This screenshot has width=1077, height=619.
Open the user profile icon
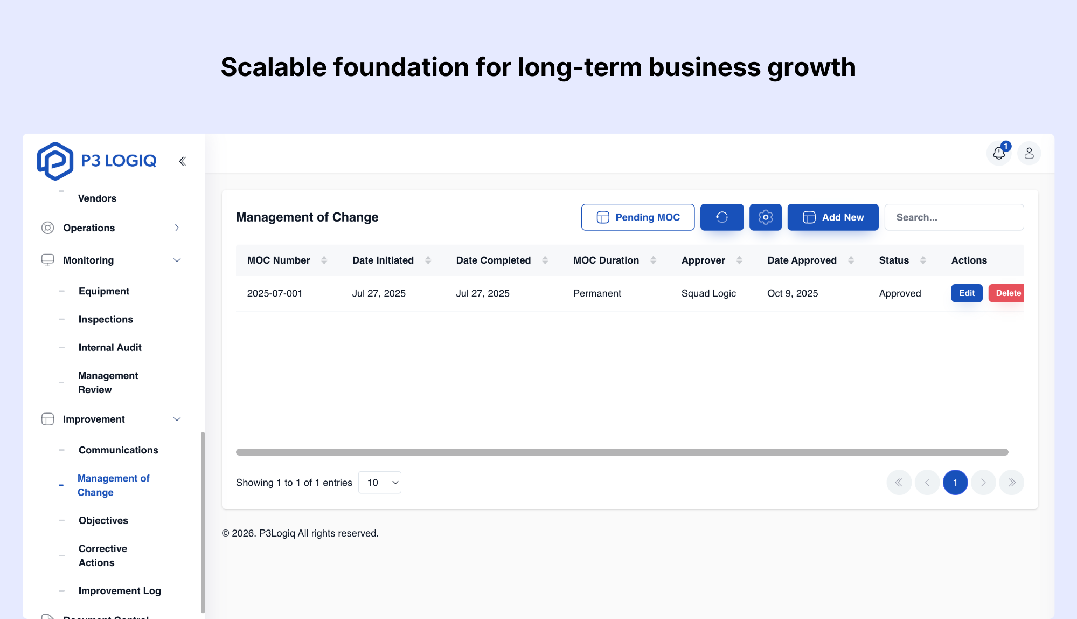pyautogui.click(x=1029, y=154)
